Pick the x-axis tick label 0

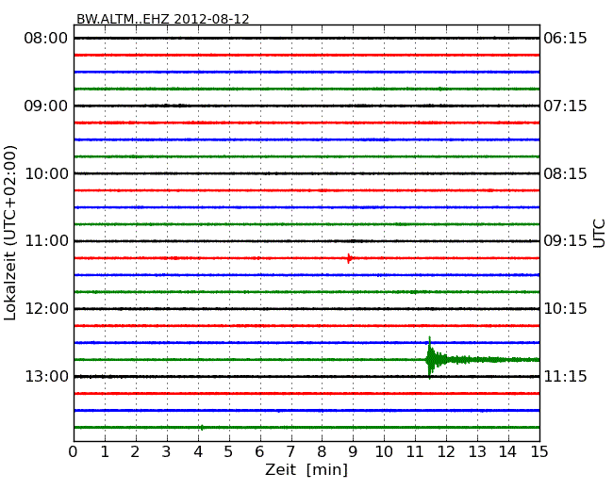[74, 451]
